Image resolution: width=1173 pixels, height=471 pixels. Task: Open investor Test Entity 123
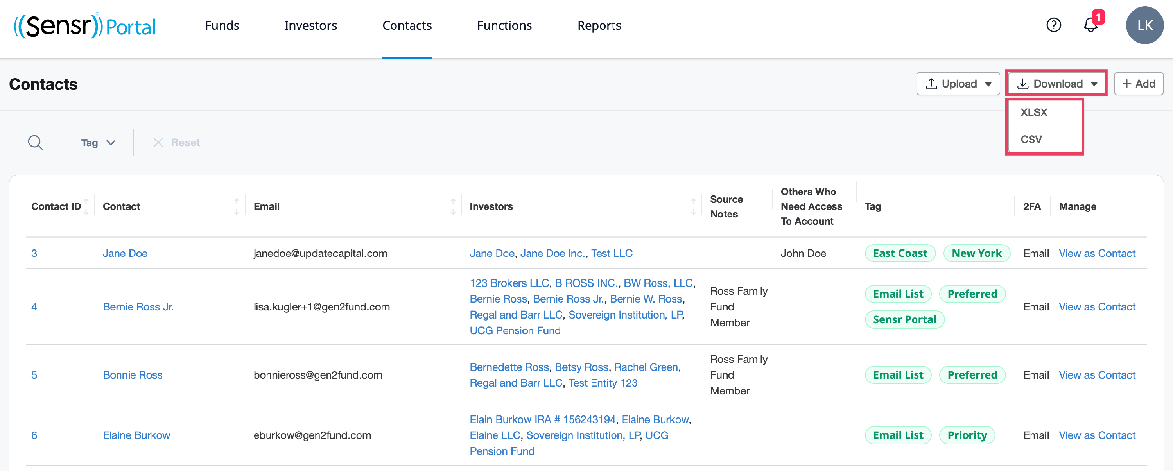click(603, 383)
